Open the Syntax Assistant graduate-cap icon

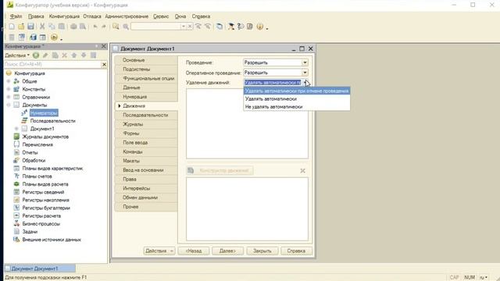231,27
